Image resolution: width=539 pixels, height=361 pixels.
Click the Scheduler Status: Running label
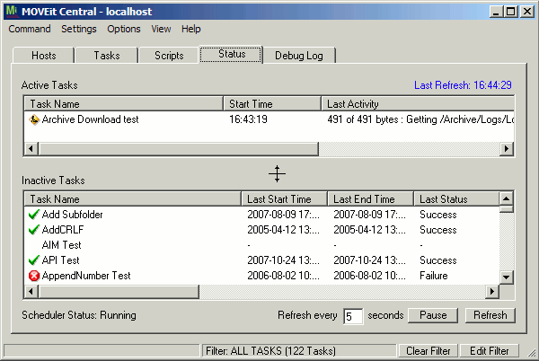pos(79,315)
